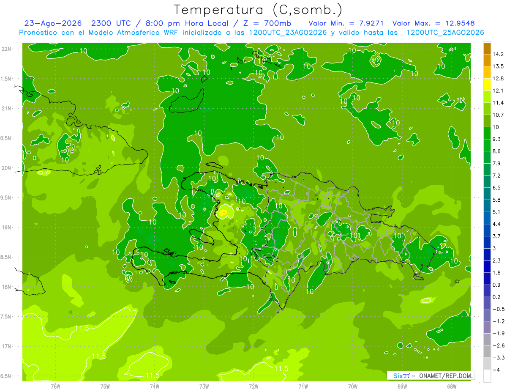Click the '1200UTC_25AGO2026' valid-until time

coord(445,33)
